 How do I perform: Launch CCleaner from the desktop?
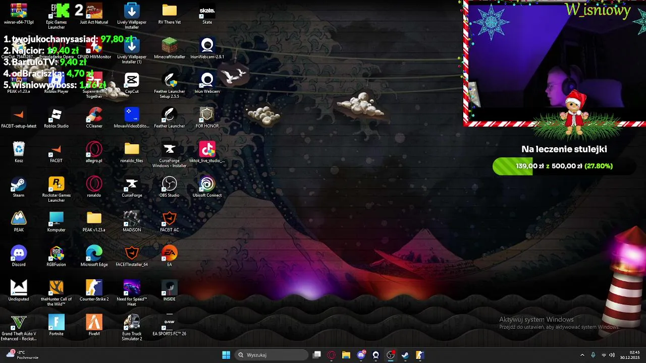(94, 118)
